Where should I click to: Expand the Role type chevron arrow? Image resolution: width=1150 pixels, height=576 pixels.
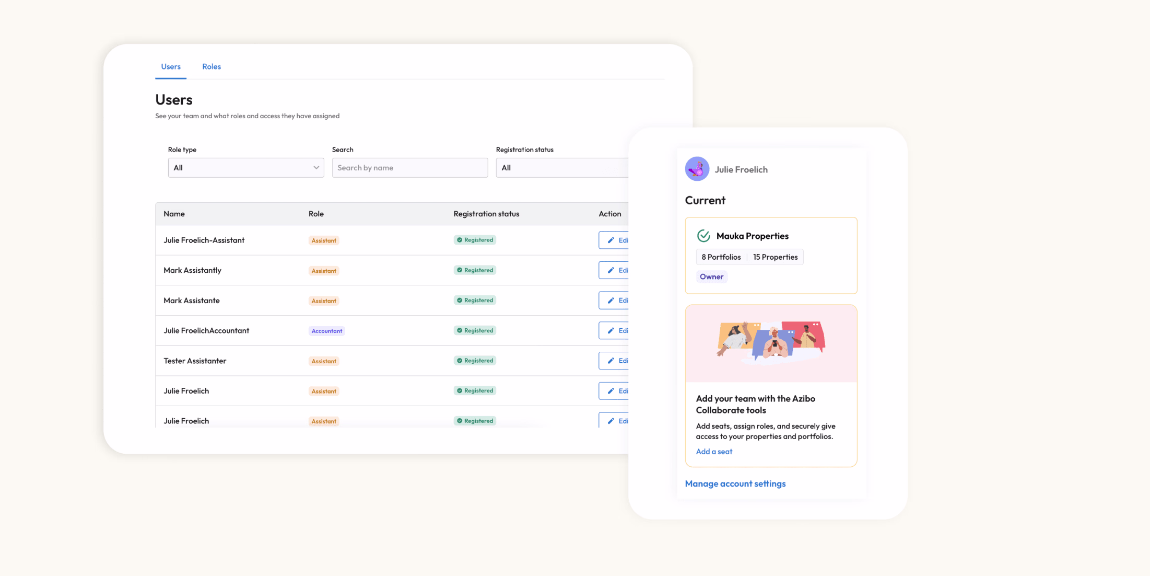[x=316, y=167]
